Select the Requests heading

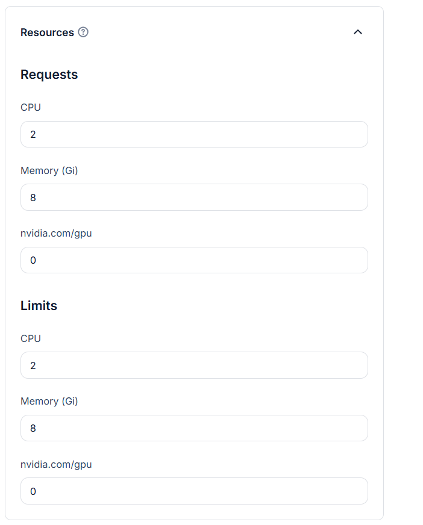pos(49,74)
